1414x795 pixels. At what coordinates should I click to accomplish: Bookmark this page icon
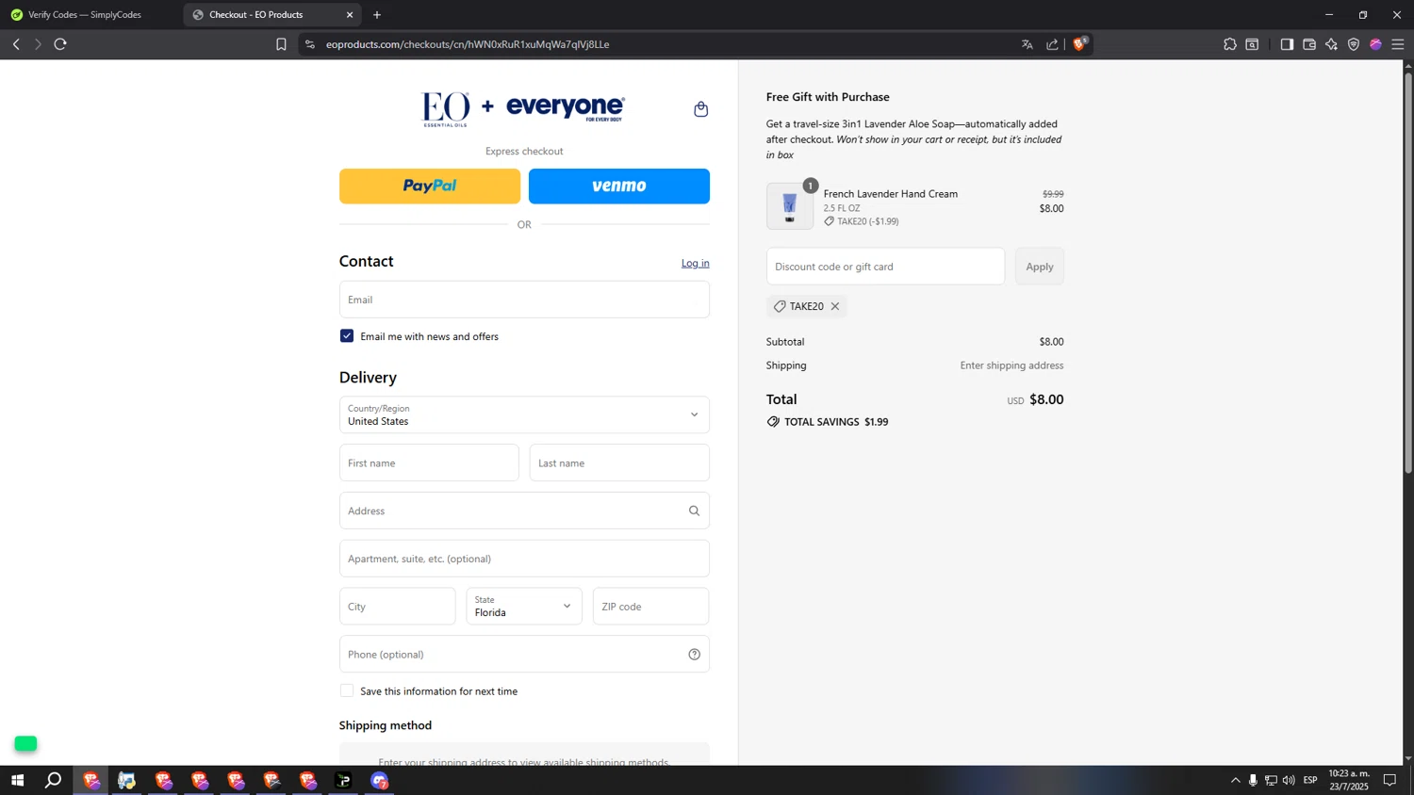tap(281, 44)
